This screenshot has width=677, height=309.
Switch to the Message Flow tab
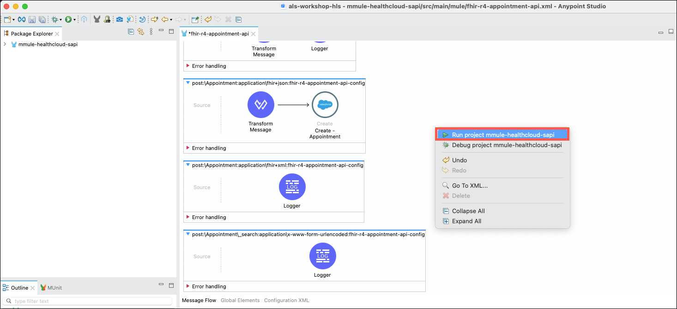pos(199,300)
